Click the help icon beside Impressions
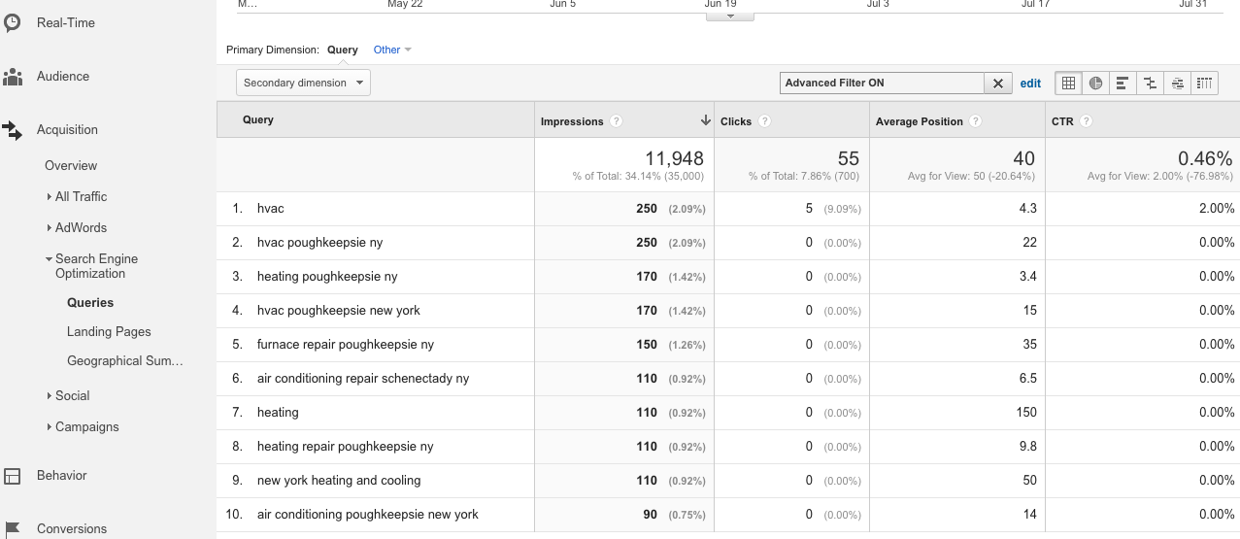The height and width of the screenshot is (539, 1240). click(617, 121)
